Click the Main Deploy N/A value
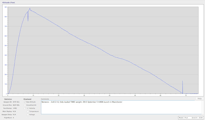Viewport: 205px width, 120px height. click(x=14, y=111)
